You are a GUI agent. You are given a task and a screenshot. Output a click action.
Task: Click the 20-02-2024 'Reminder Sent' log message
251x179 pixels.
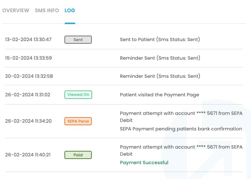160,76
